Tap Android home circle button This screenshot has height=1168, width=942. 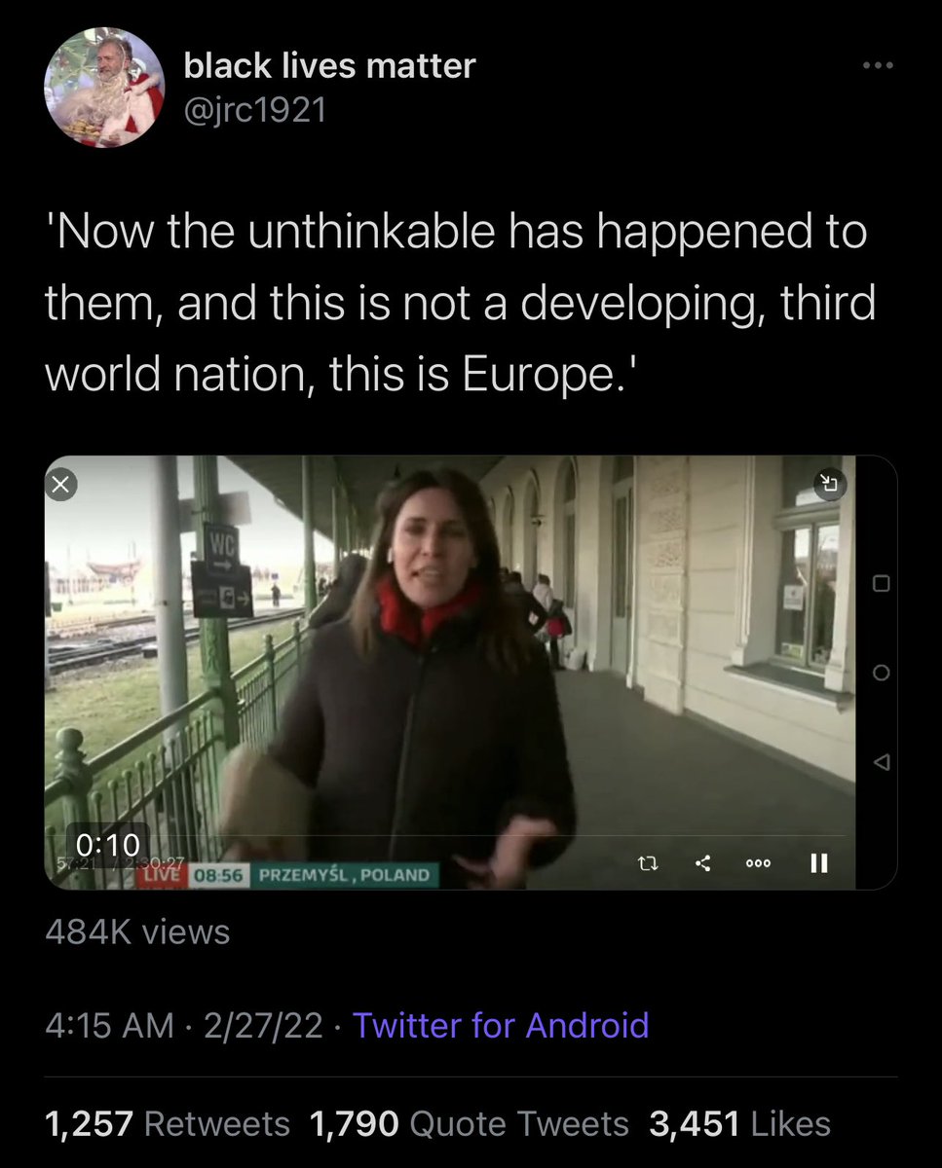pos(880,673)
